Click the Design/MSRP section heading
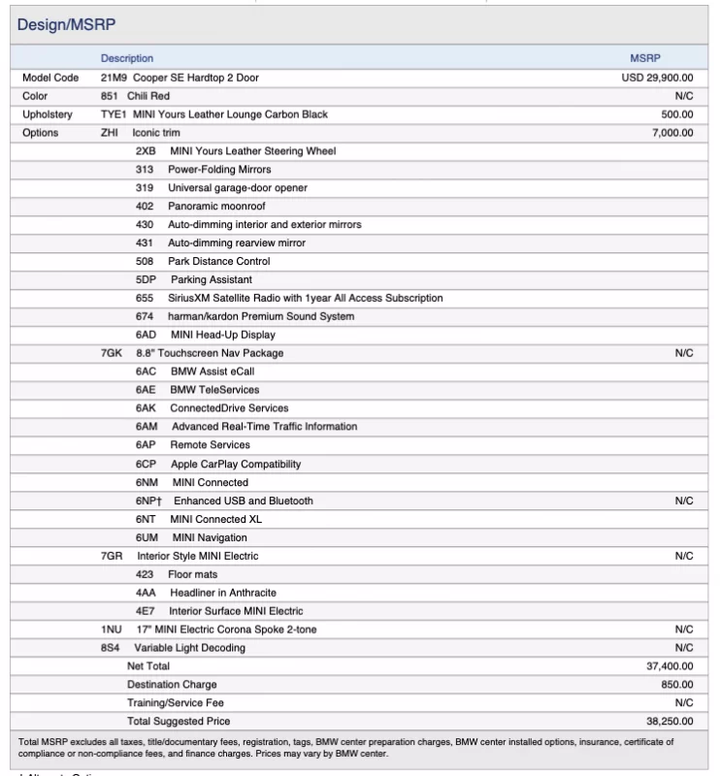 click(66, 24)
